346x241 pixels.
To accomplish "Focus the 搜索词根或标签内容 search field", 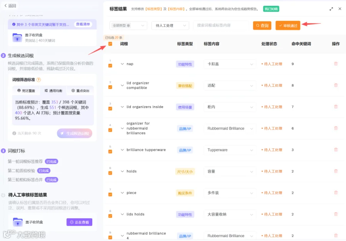I will click(x=221, y=25).
